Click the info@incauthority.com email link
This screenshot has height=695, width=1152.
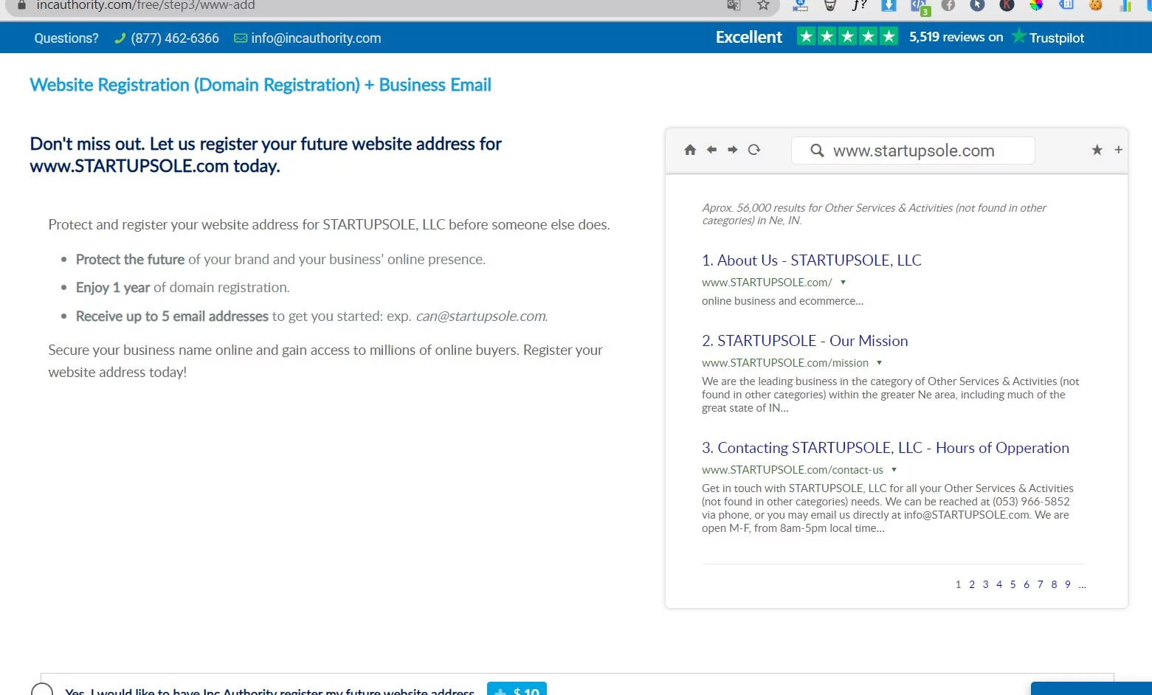[x=315, y=38]
